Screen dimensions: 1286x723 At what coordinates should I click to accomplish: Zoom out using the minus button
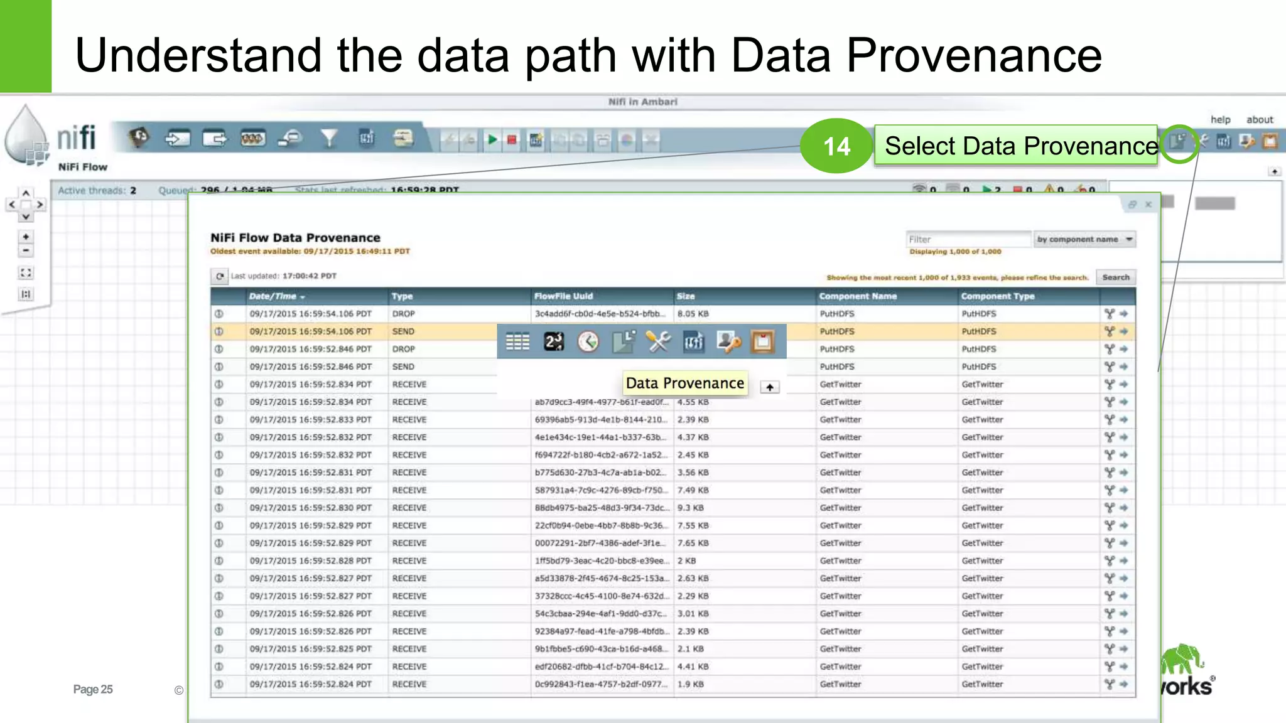pyautogui.click(x=26, y=250)
